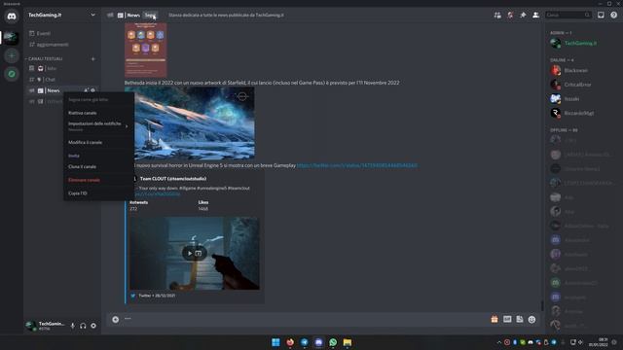The height and width of the screenshot is (350, 623).
Task: Click TechGamin user avatar in bottom panel
Action: click(31, 326)
